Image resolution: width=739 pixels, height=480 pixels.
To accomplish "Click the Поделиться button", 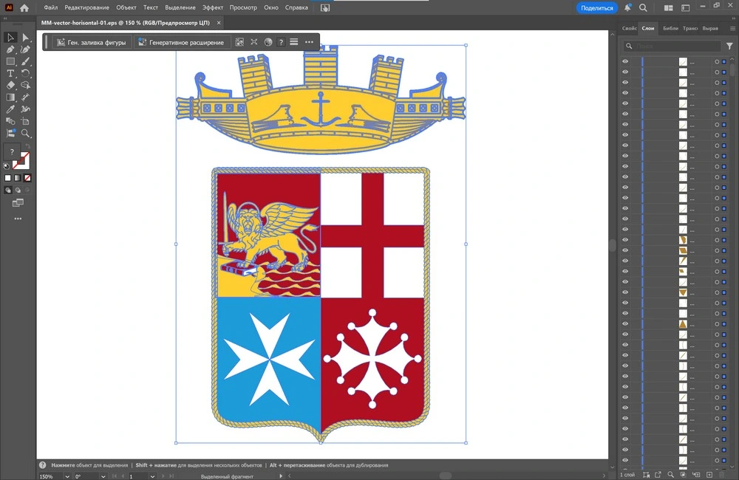I will [x=596, y=7].
